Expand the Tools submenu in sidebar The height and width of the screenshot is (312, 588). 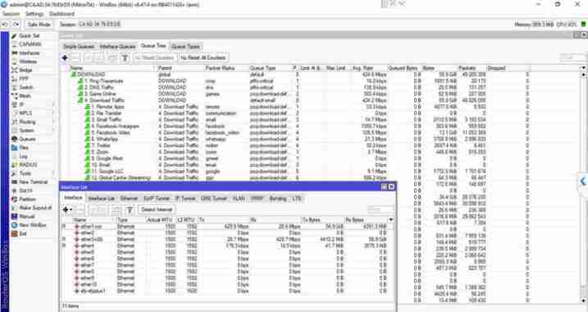pyautogui.click(x=25, y=173)
